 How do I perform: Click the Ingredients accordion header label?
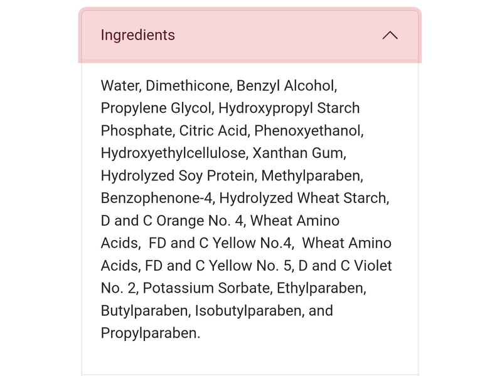click(x=137, y=35)
